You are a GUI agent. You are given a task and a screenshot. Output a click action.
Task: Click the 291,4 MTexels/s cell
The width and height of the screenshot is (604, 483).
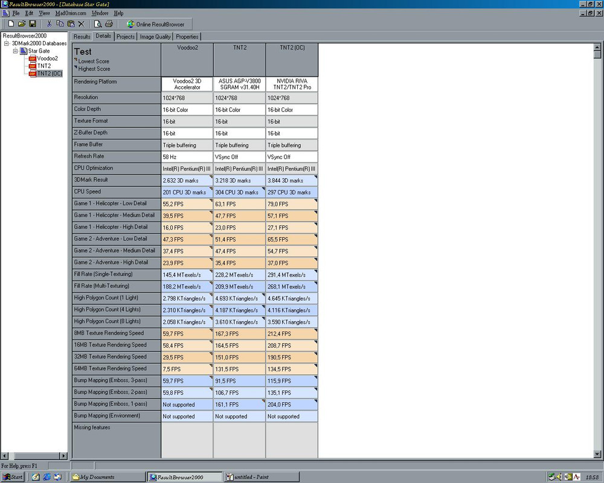click(x=292, y=275)
